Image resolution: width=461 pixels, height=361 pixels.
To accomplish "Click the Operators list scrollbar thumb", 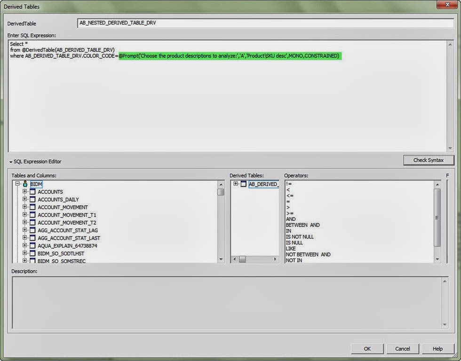I will click(x=437, y=218).
